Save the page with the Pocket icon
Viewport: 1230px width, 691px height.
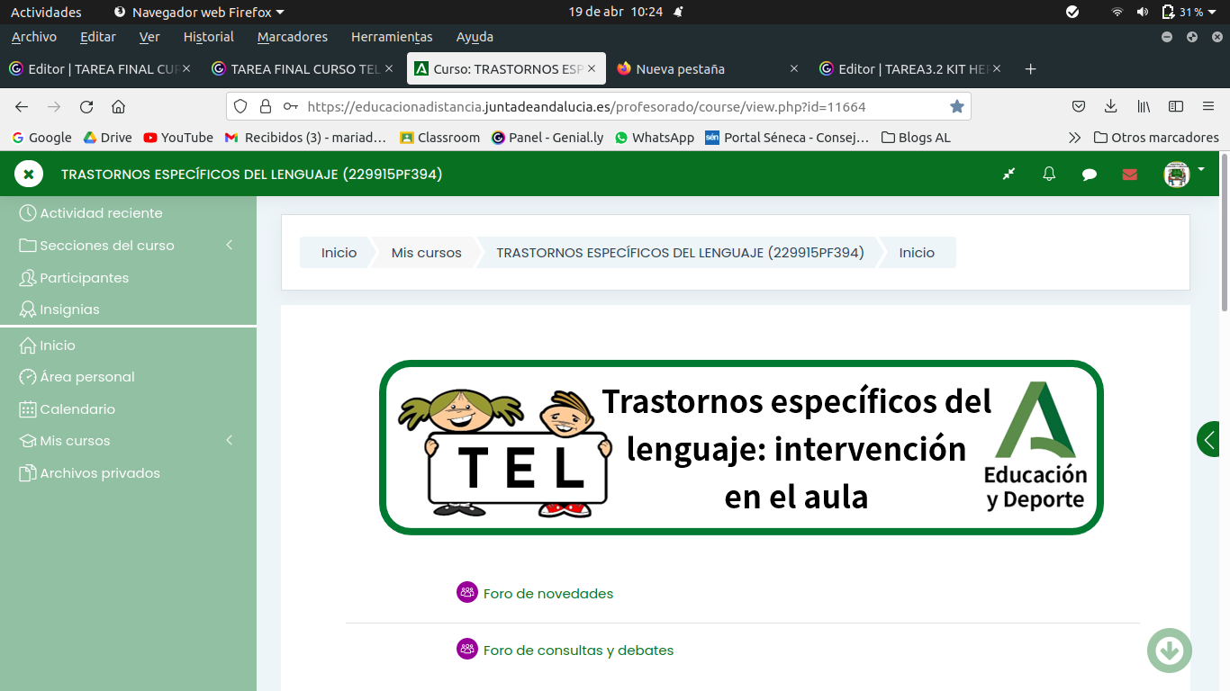(1078, 105)
